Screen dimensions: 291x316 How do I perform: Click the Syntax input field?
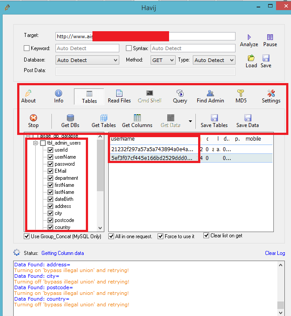click(x=193, y=48)
